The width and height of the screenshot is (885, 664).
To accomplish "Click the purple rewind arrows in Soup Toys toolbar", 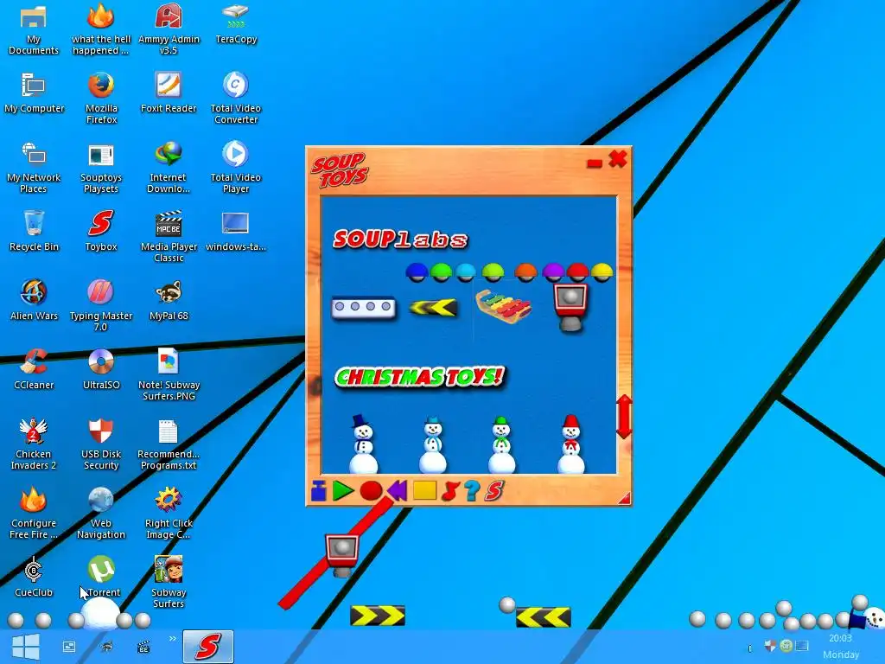I will tap(398, 491).
